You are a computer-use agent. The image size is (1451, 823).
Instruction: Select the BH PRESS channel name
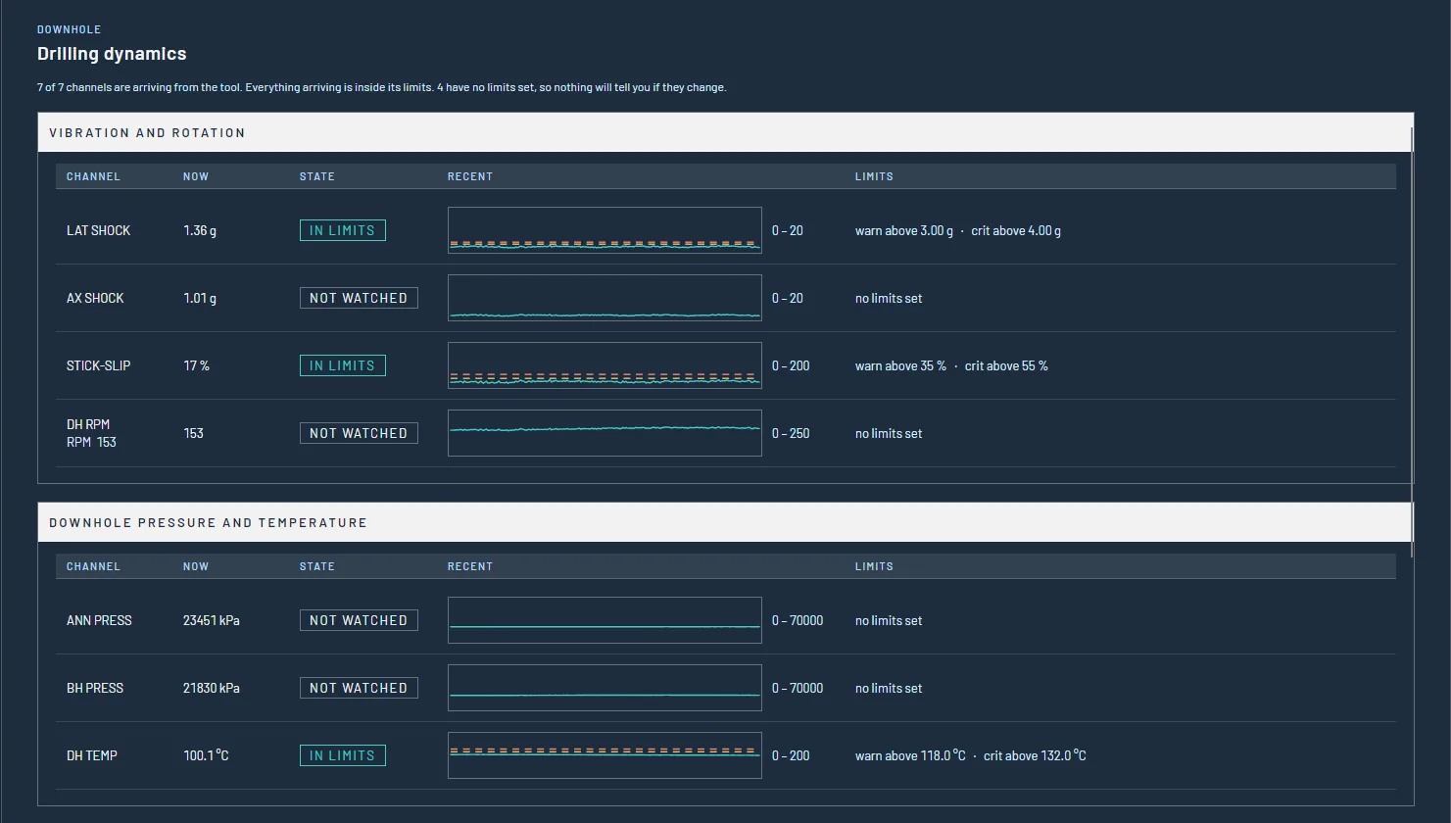(95, 688)
